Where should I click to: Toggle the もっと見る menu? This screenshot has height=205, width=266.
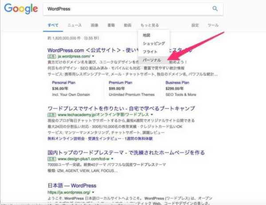(x=150, y=25)
